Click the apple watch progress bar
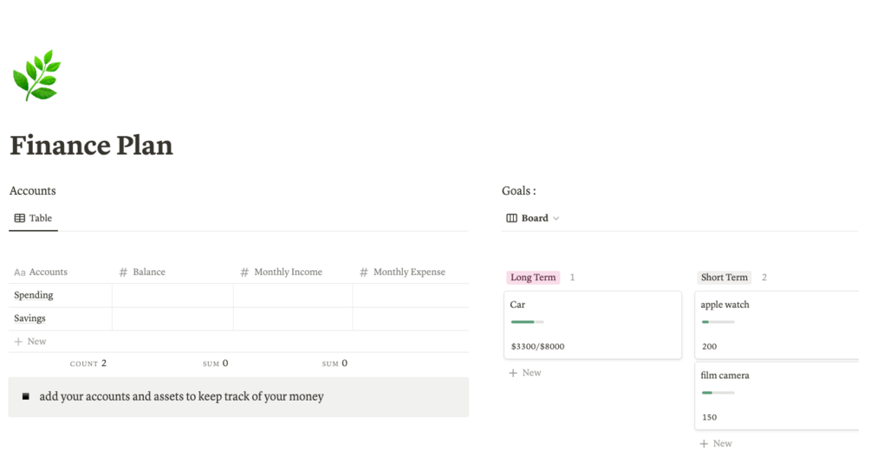871x469 pixels. 718,322
